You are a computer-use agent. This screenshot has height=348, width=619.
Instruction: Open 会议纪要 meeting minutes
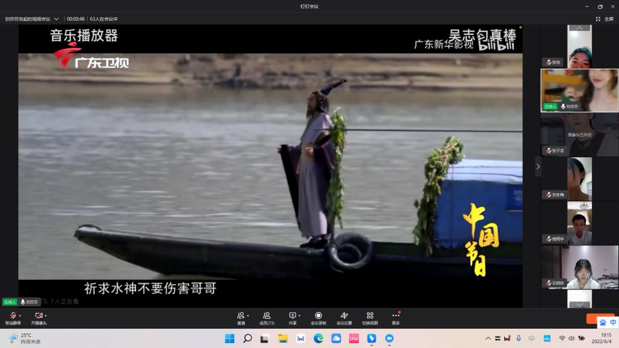344,315
